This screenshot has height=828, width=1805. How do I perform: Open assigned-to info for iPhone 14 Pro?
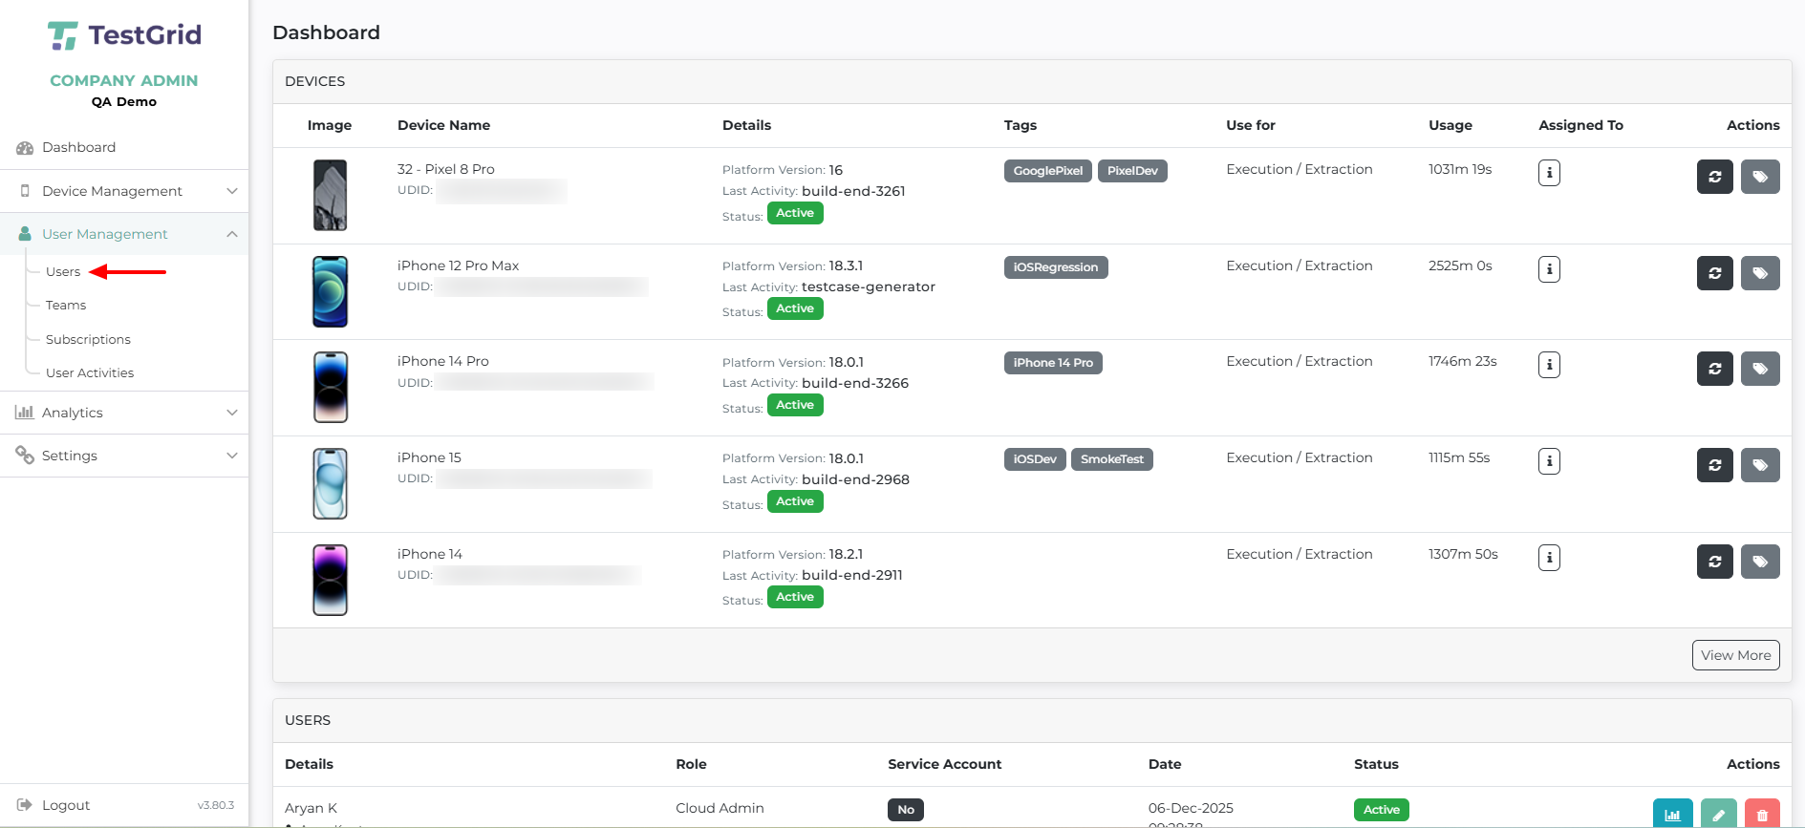click(1549, 365)
